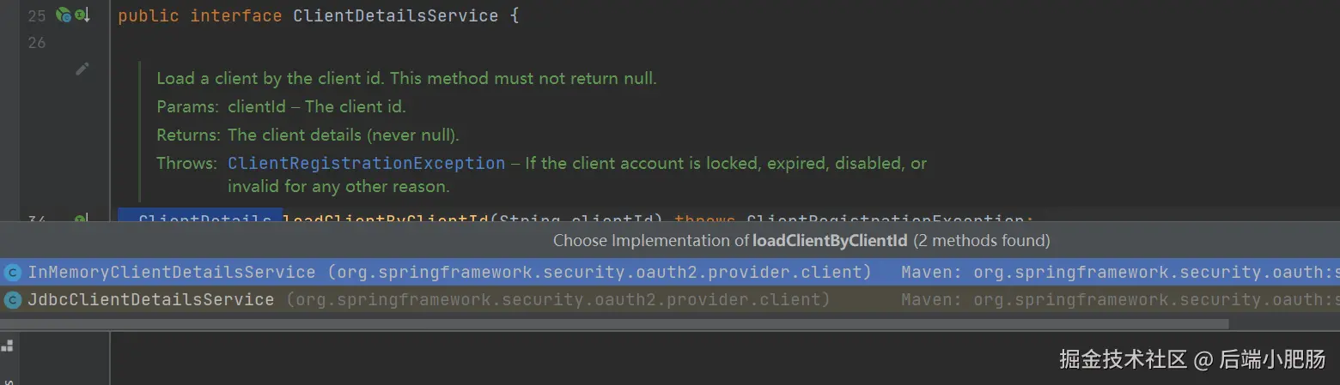Screen dimensions: 1340x385
Task: Click the implementations gutter icon on line 34
Action: pyautogui.click(x=81, y=220)
